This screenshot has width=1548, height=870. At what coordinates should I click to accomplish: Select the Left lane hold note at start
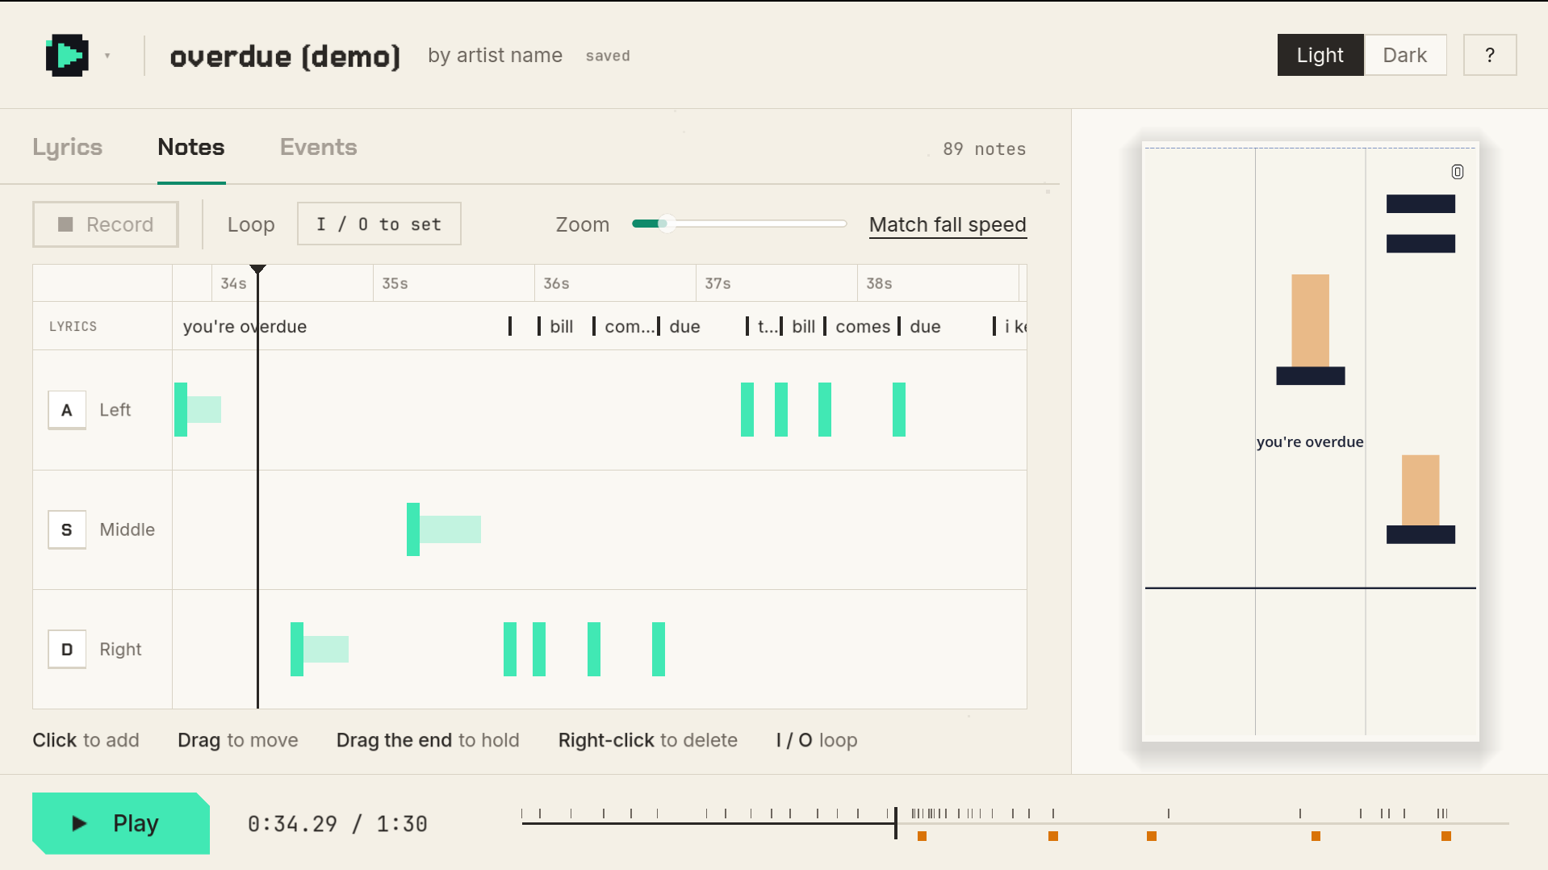click(198, 410)
